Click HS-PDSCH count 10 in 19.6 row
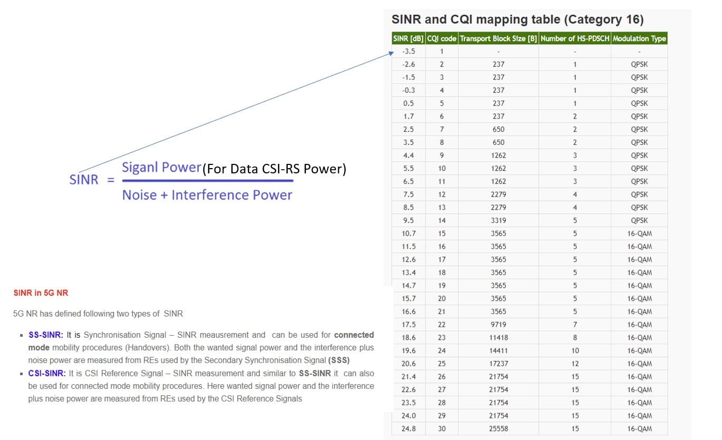 pyautogui.click(x=575, y=350)
